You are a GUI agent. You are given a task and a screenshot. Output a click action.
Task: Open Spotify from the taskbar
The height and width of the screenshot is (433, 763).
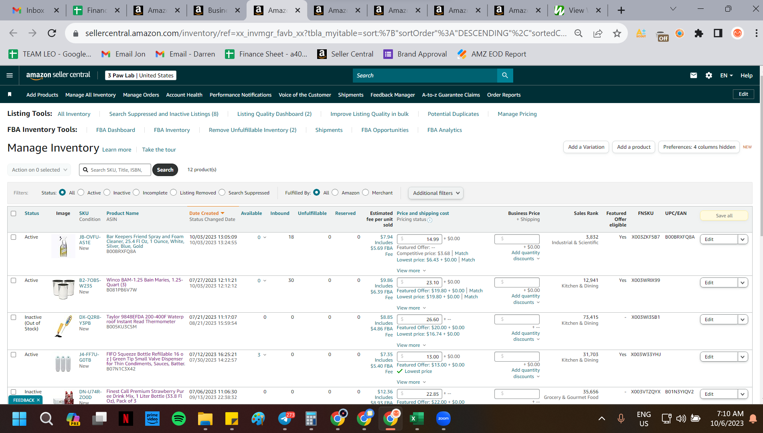point(179,419)
